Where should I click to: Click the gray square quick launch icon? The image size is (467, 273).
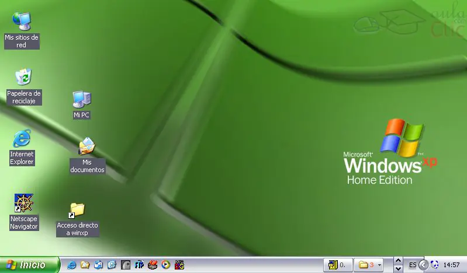click(126, 265)
